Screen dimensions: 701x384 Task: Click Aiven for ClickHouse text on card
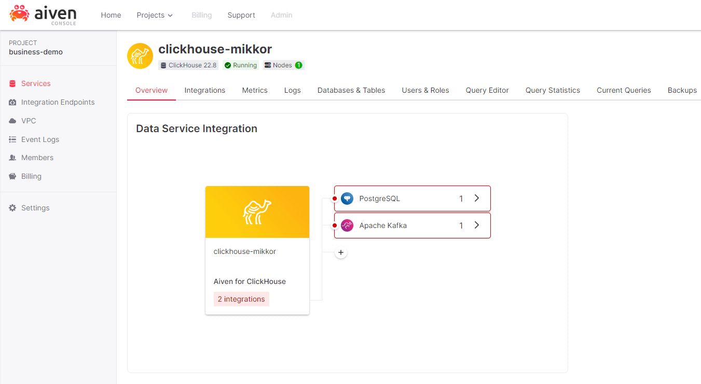(250, 281)
